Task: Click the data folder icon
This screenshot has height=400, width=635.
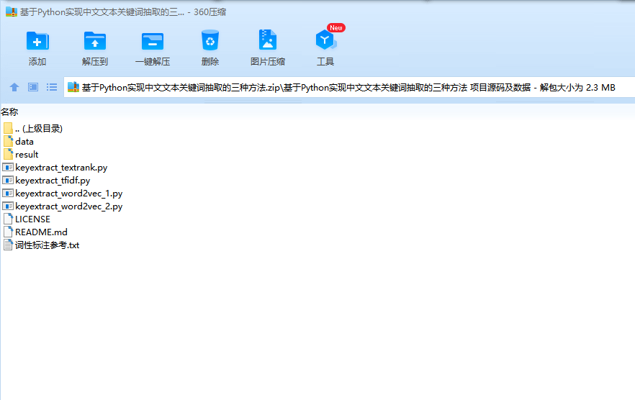Action: point(8,141)
